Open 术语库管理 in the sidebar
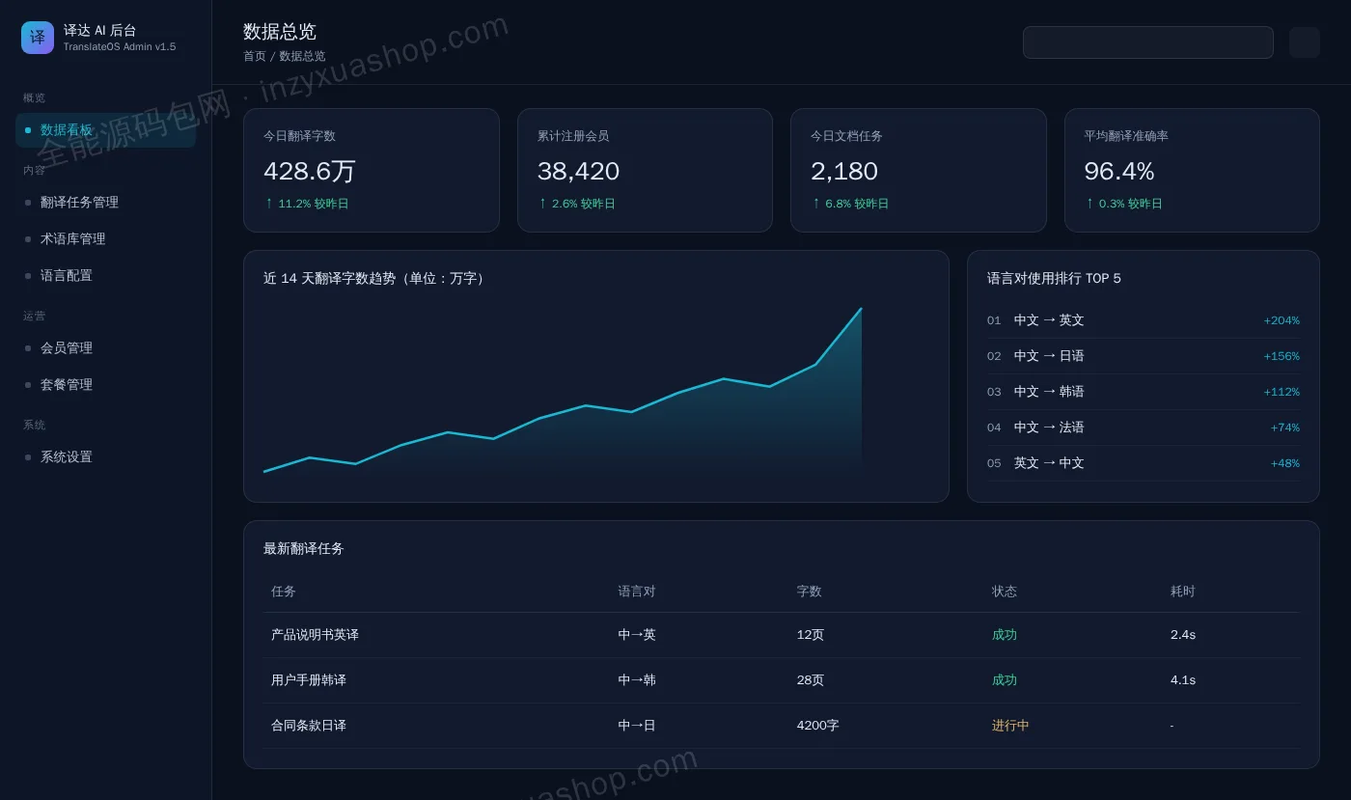 105,239
